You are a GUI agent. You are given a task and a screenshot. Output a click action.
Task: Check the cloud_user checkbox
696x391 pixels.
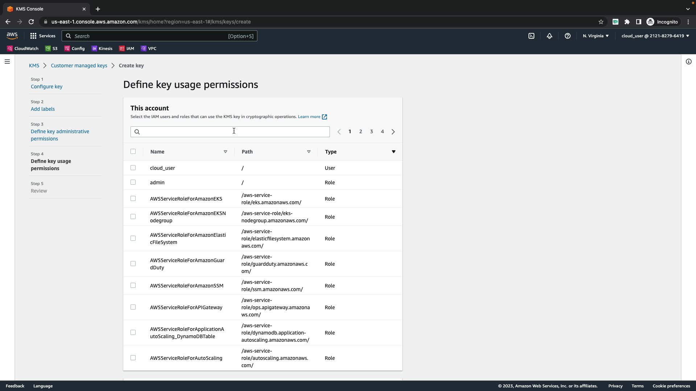(133, 168)
